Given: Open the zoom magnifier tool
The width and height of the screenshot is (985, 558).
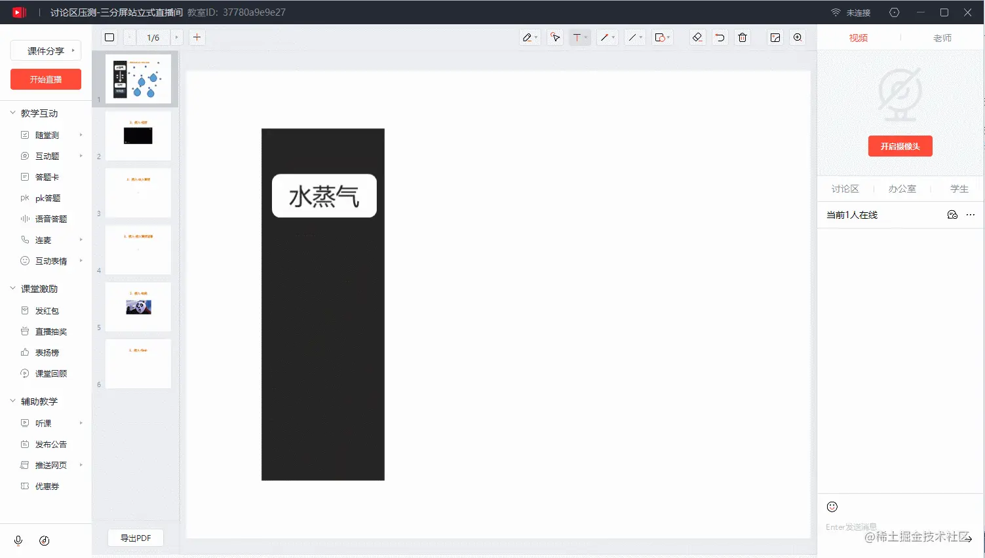Looking at the screenshot, I should coord(798,37).
